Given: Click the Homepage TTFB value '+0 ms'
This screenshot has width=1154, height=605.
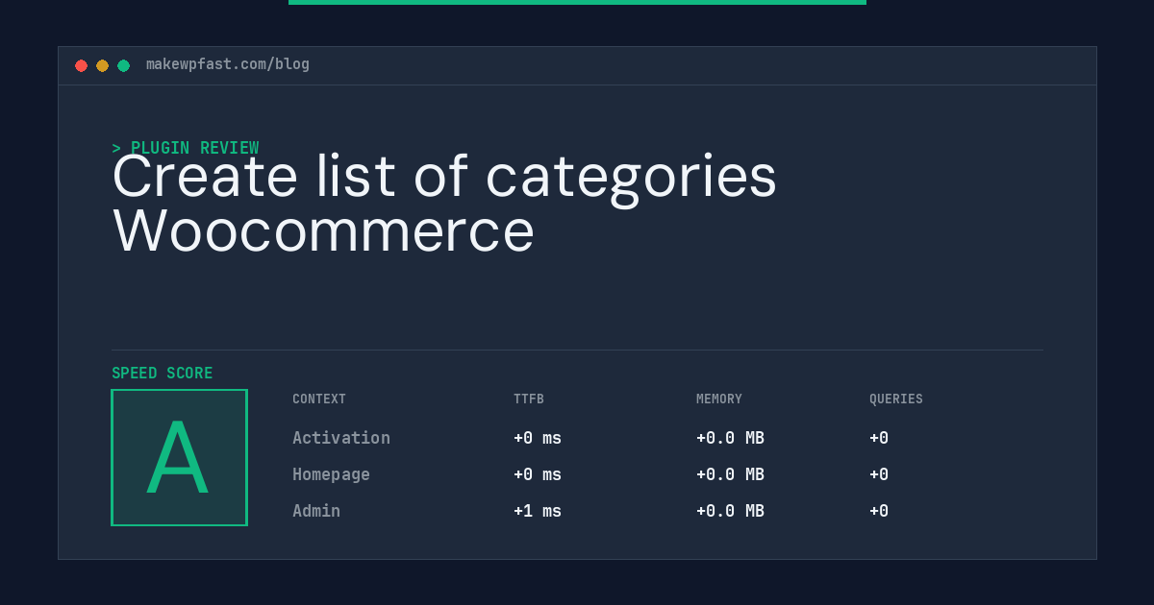Looking at the screenshot, I should click(538, 474).
